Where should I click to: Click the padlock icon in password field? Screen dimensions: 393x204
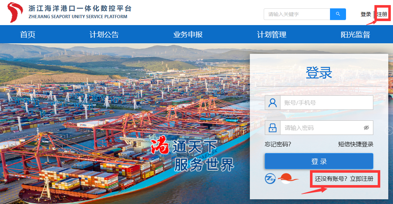pos(272,128)
